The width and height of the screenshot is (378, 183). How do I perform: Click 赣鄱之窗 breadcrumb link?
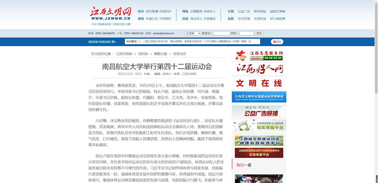tap(160, 54)
